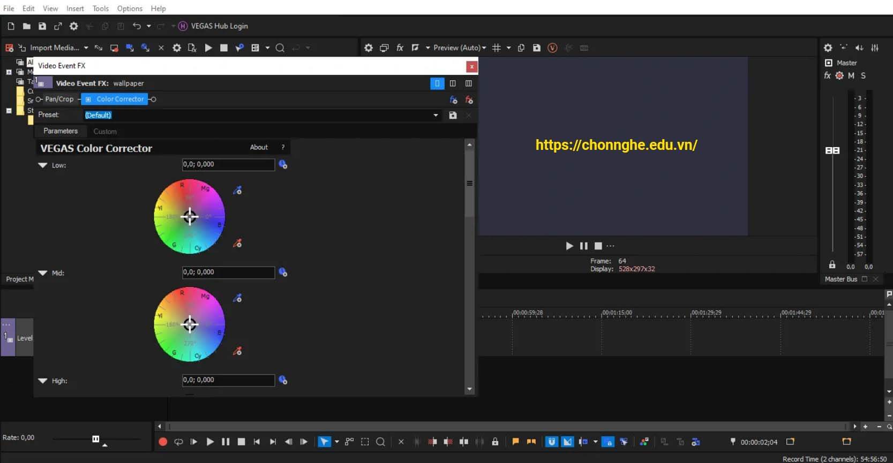Open Project Media search magnifier
Screen dimensions: 893x463
tap(280, 48)
